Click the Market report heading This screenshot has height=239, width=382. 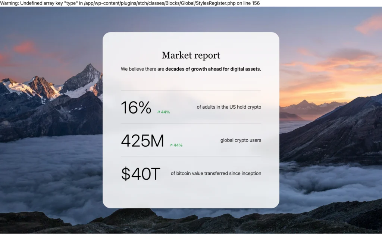pos(191,56)
